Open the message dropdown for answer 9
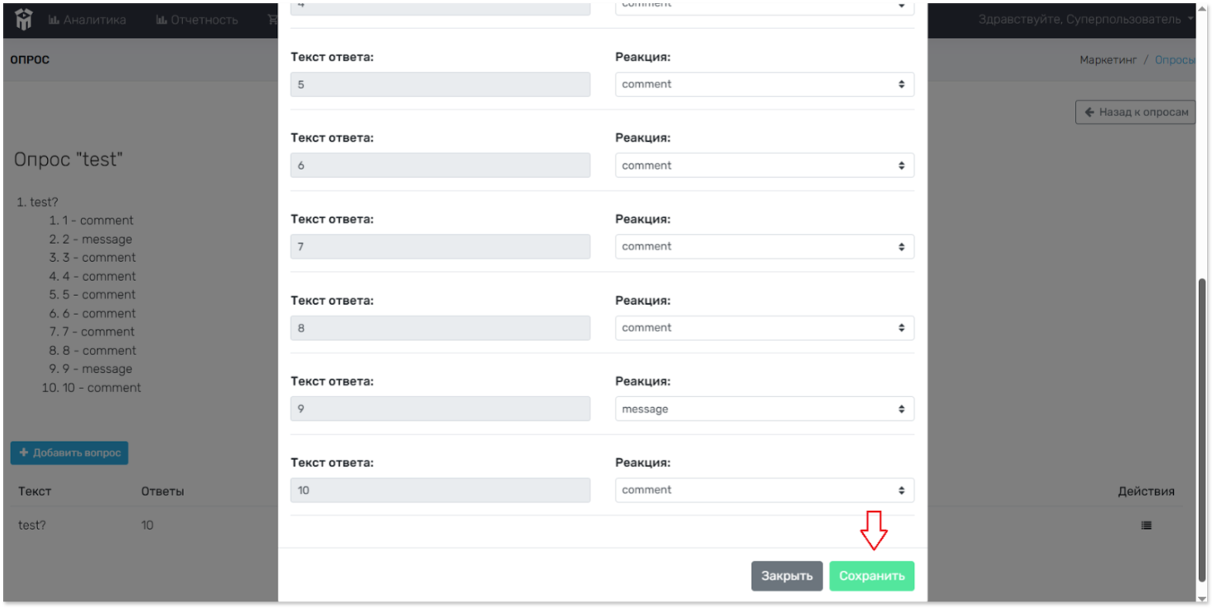The height and width of the screenshot is (608, 1212). (x=764, y=409)
